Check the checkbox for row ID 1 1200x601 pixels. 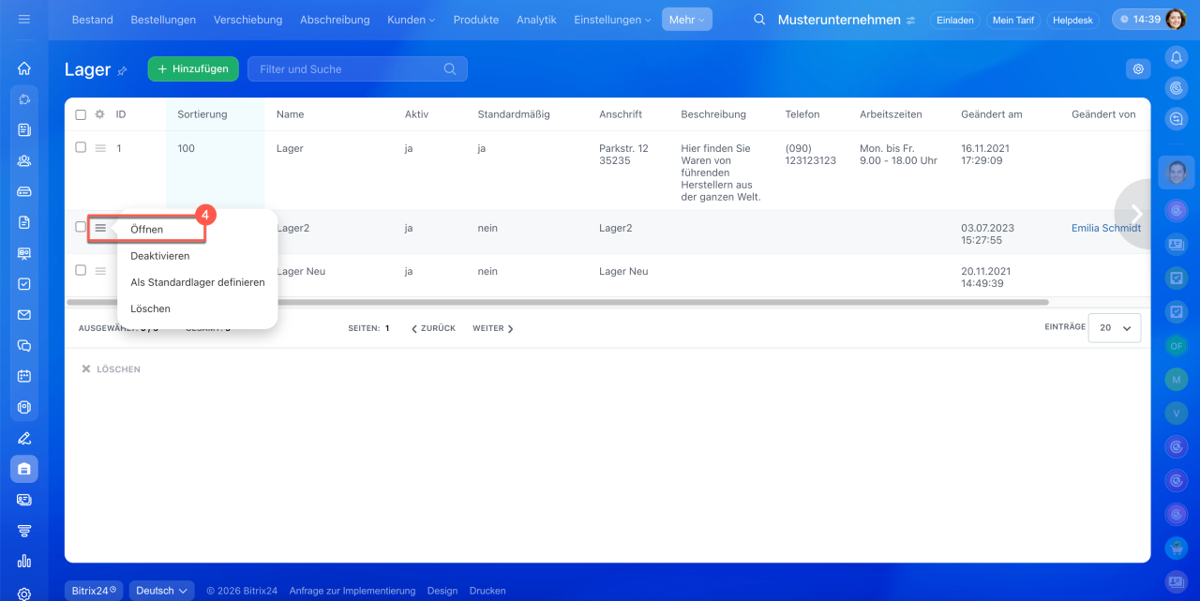coord(81,147)
